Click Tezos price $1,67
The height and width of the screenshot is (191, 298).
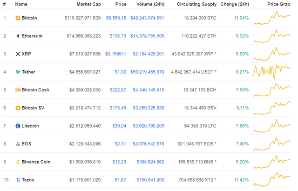120,180
